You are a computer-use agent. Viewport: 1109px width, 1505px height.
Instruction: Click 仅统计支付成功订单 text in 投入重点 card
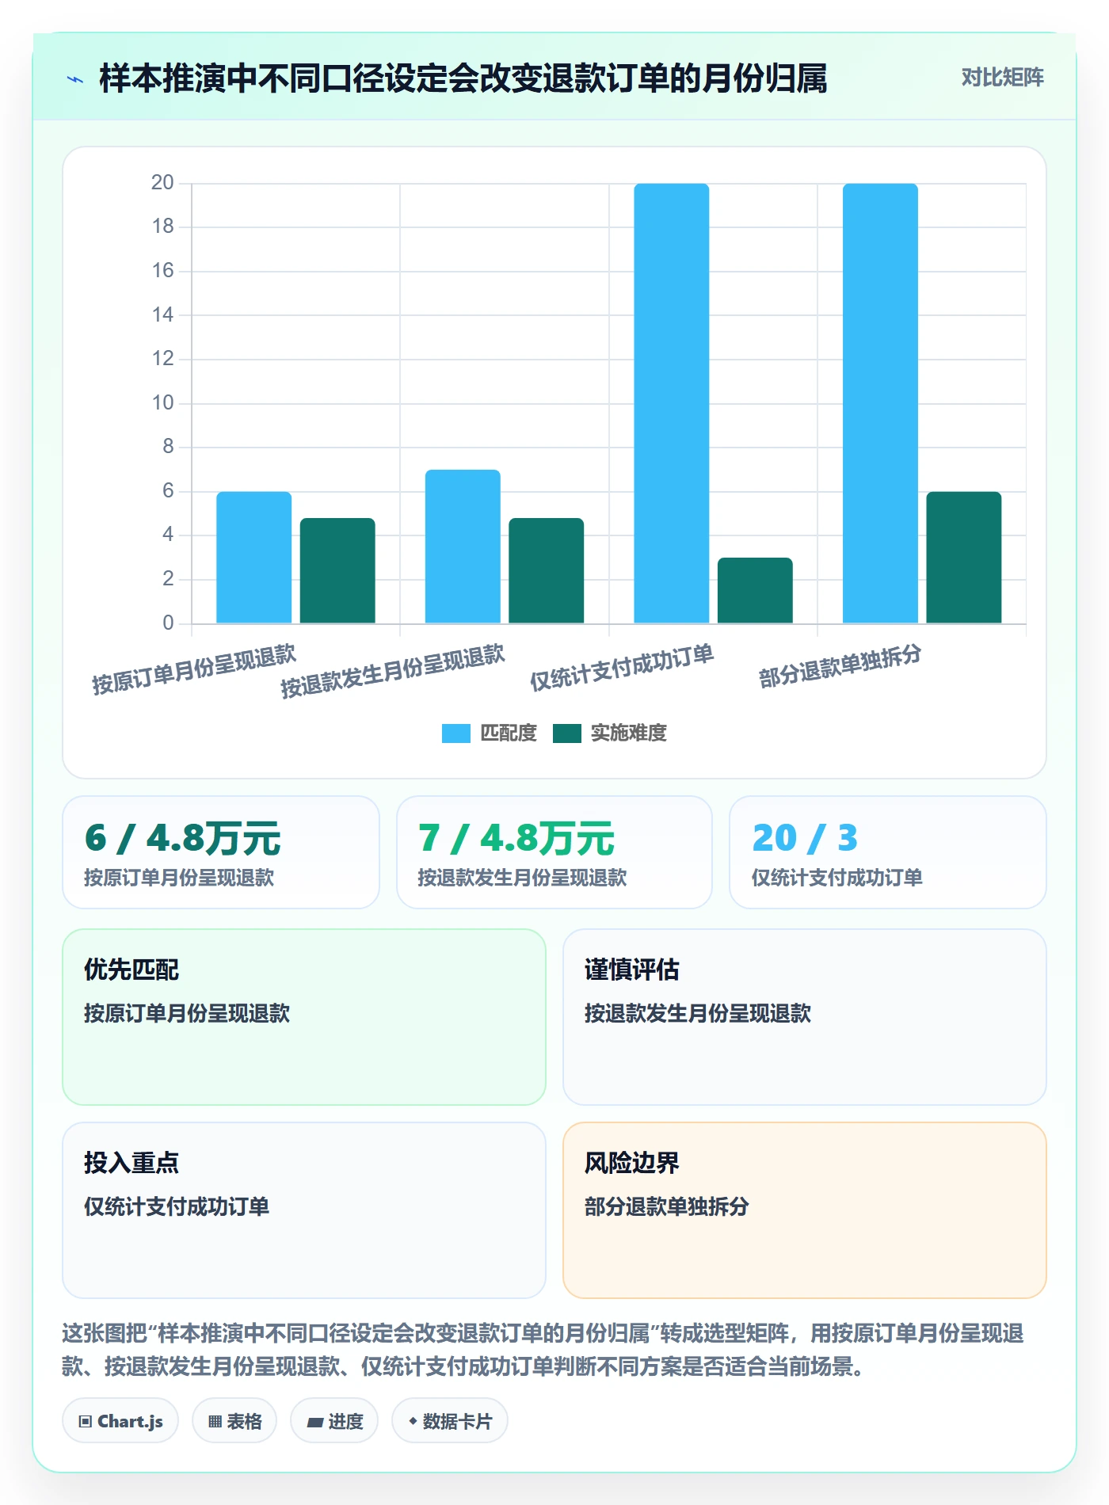coord(177,1206)
